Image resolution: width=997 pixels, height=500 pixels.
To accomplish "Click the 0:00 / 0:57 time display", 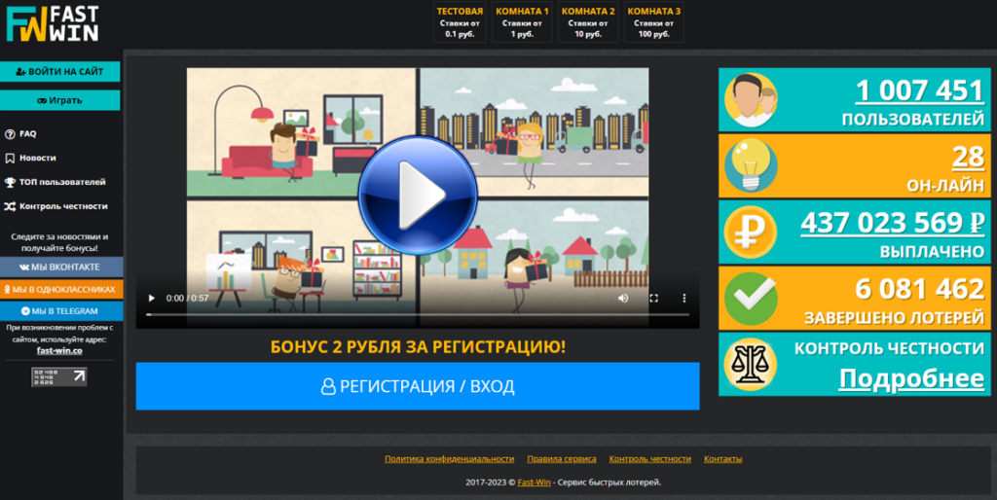I will tap(188, 298).
